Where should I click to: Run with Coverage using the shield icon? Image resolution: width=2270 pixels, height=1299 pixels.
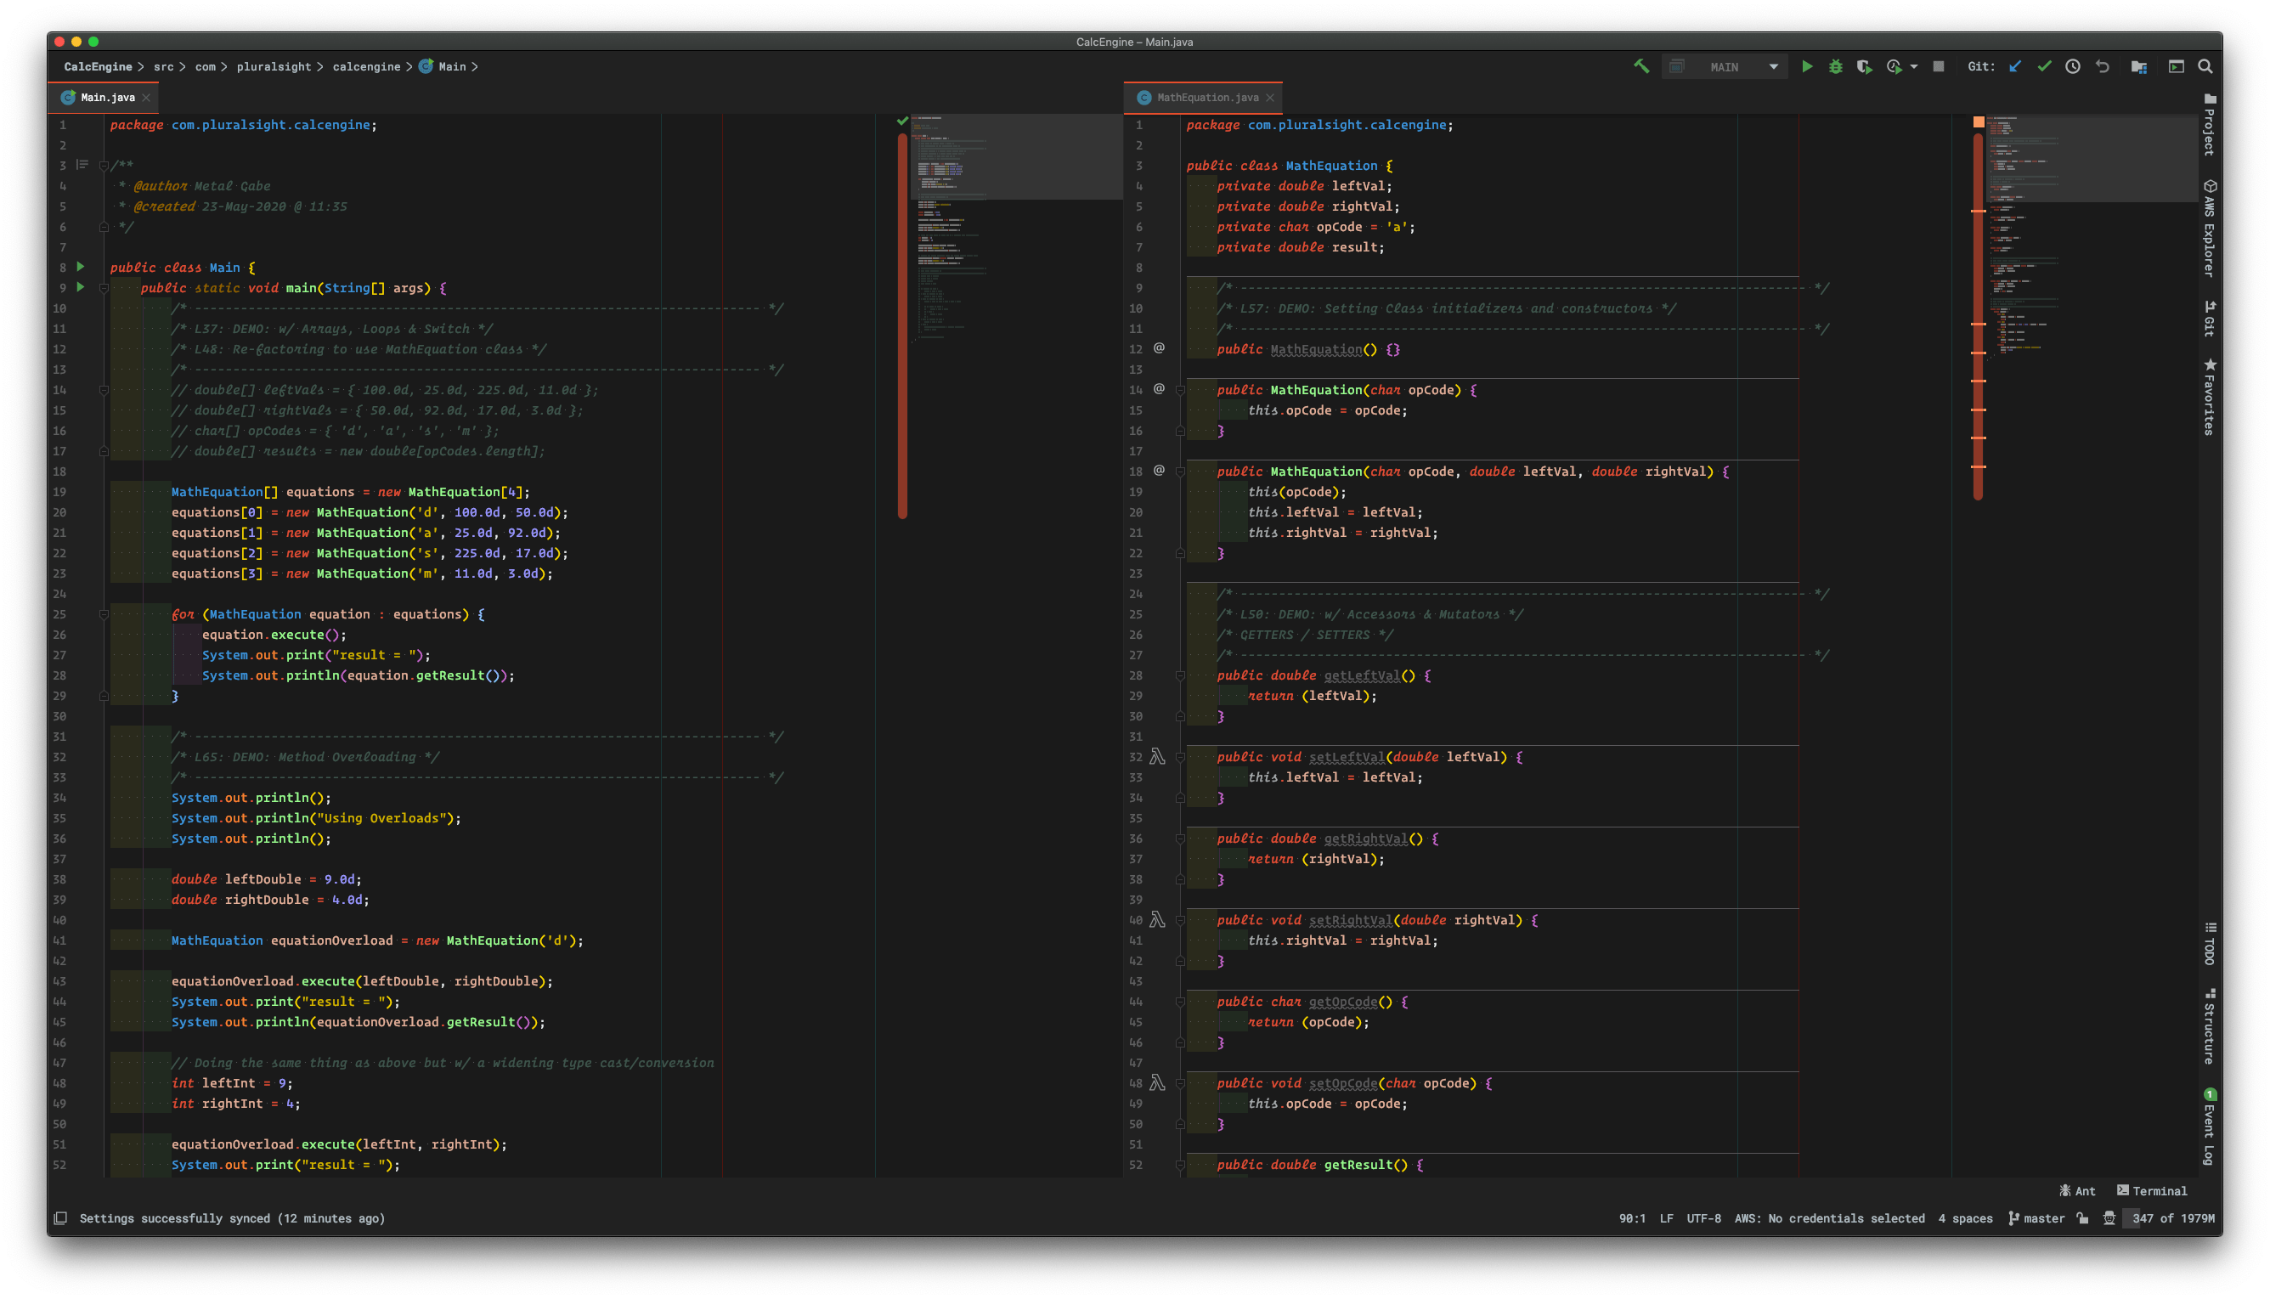1864,66
